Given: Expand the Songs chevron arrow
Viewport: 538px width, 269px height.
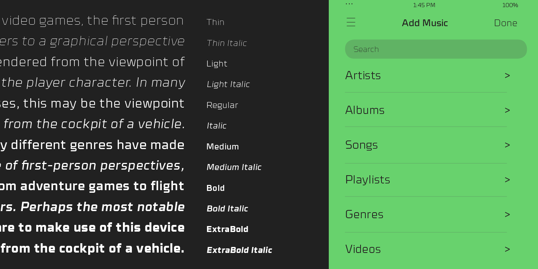Looking at the screenshot, I should 507,145.
